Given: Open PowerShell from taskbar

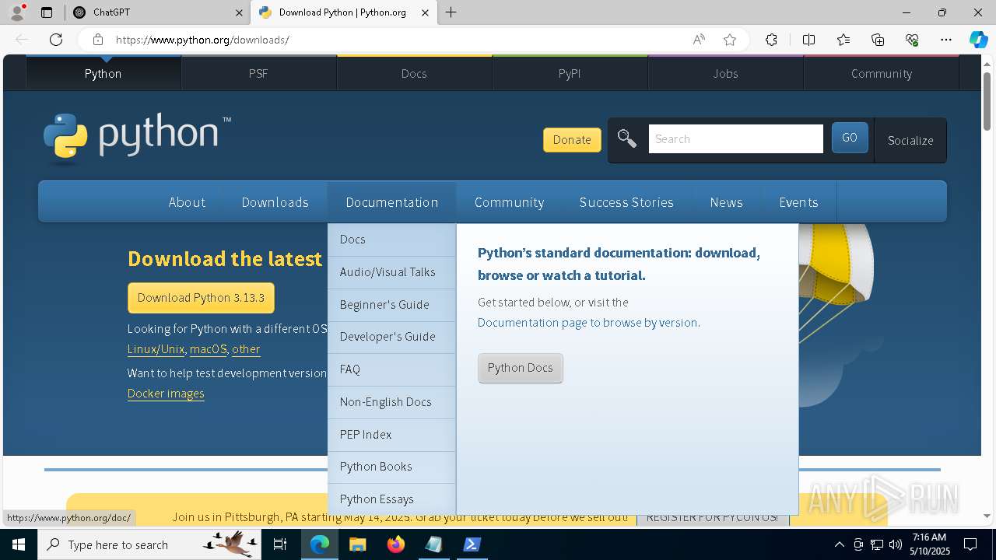Looking at the screenshot, I should click(x=472, y=544).
